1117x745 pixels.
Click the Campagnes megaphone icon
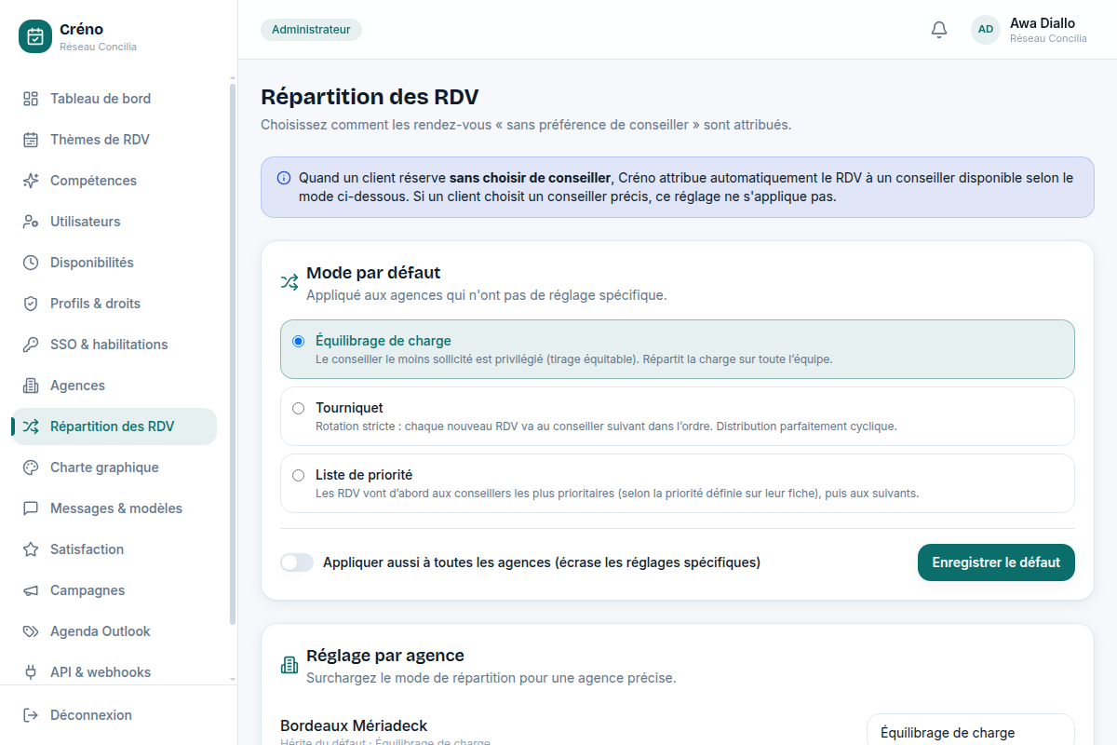(31, 590)
